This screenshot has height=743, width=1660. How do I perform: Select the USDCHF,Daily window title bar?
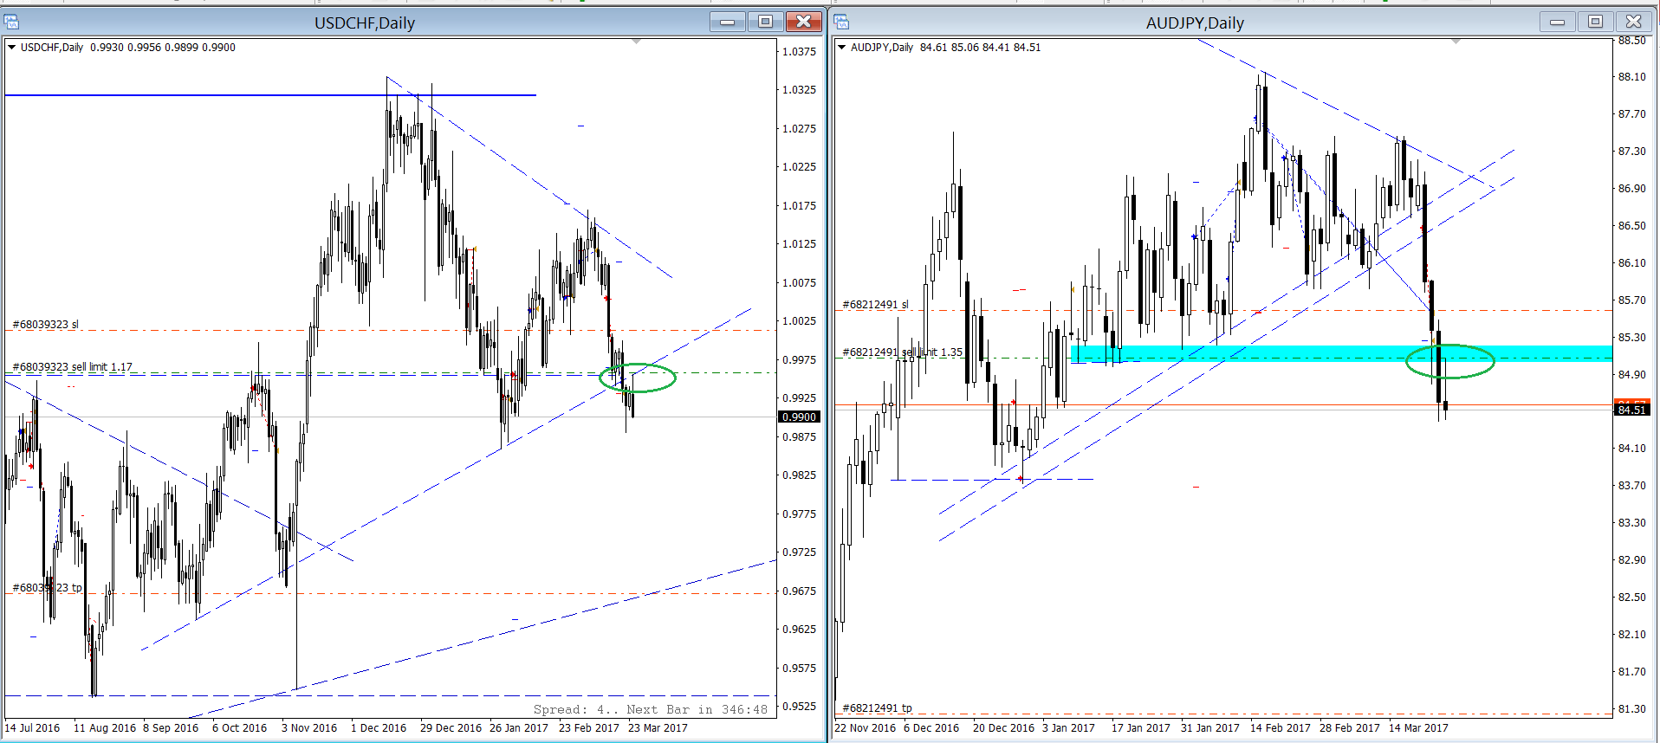pyautogui.click(x=364, y=23)
